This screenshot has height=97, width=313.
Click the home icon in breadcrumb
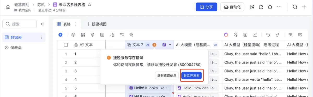pos(8,7)
